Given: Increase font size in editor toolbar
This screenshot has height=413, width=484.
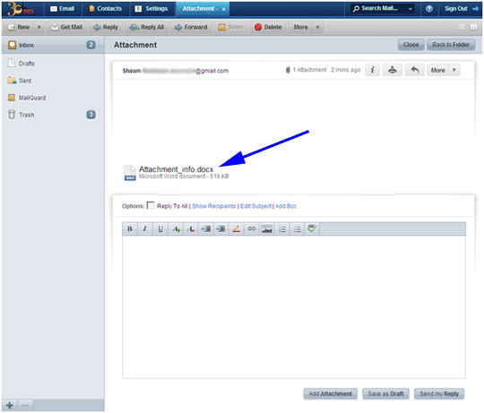Looking at the screenshot, I should click(x=176, y=229).
